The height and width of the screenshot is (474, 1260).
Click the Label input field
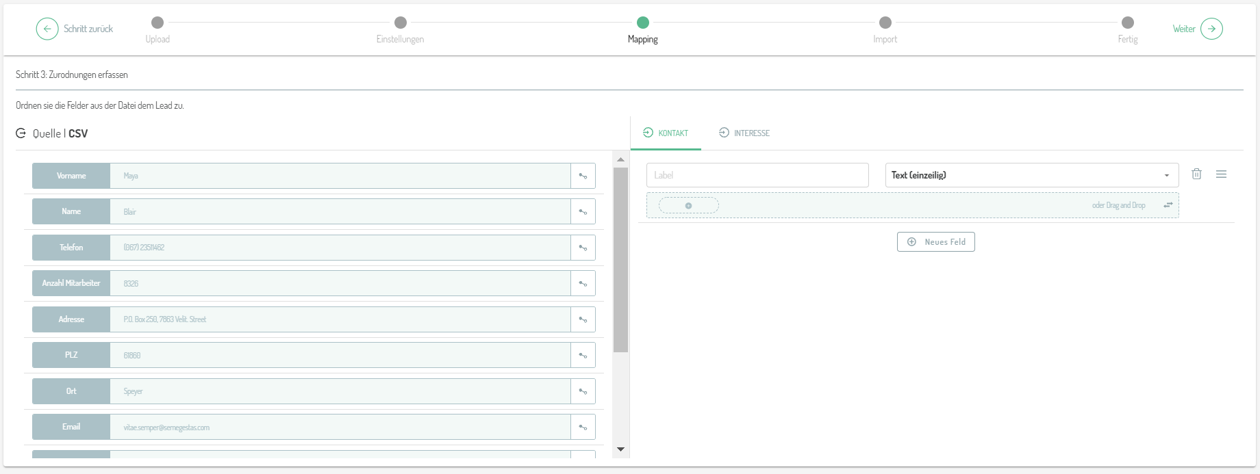pyautogui.click(x=757, y=175)
